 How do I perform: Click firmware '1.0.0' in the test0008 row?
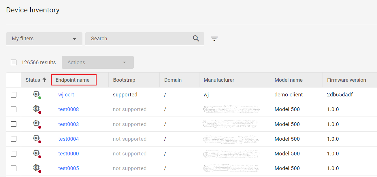[x=333, y=109]
